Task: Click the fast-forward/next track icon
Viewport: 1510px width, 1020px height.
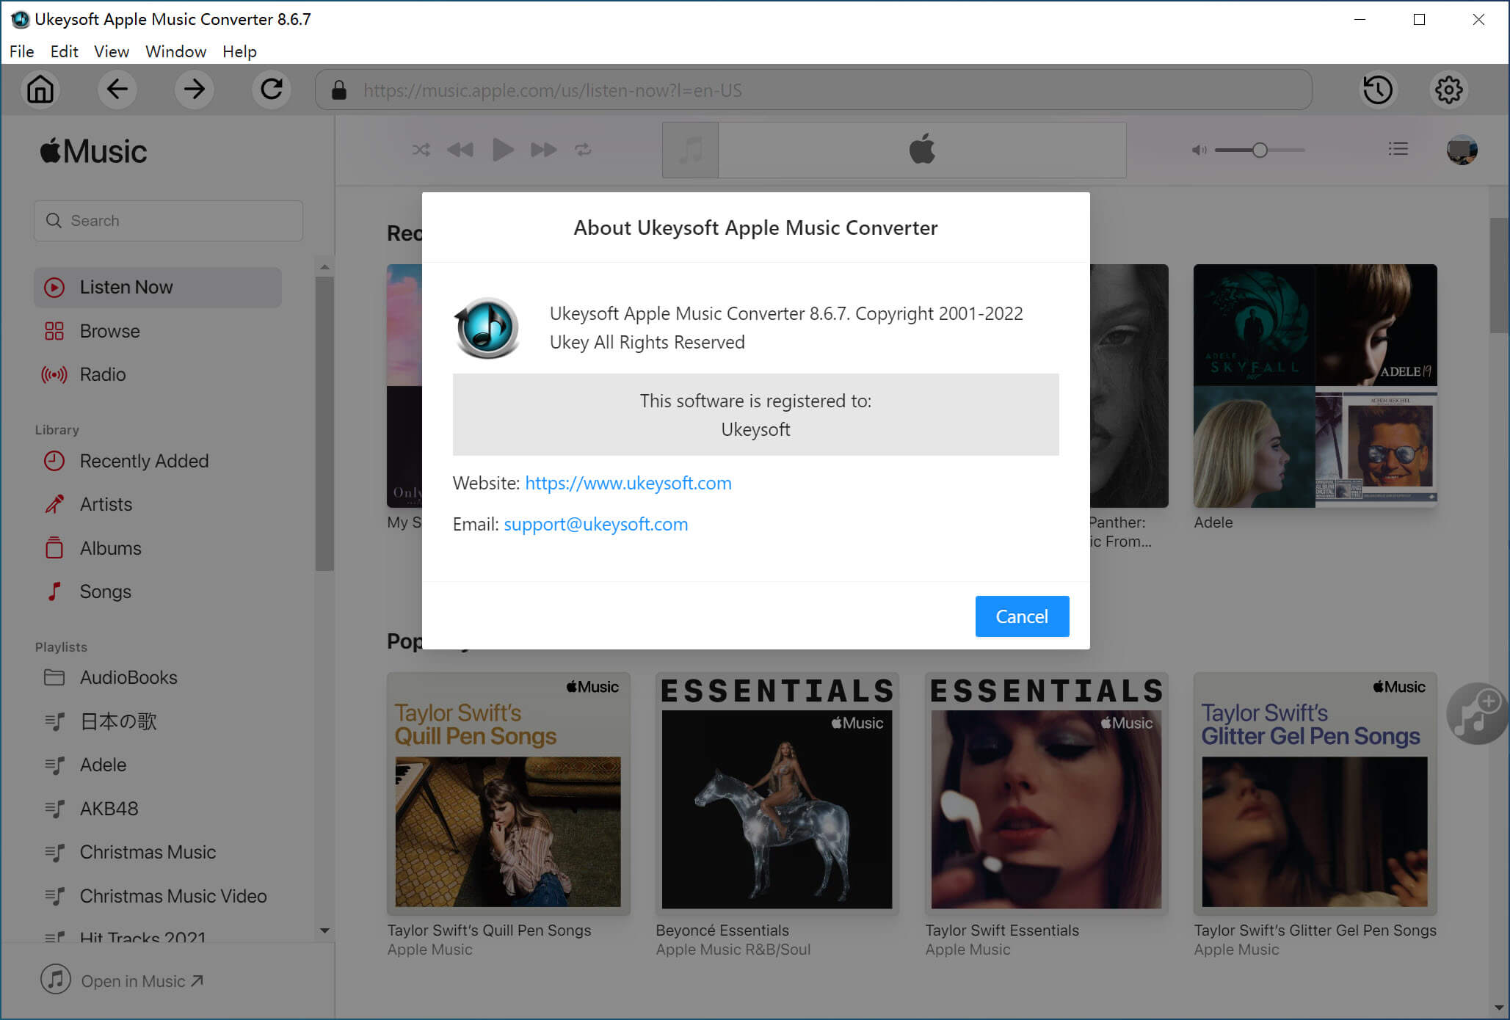Action: coord(542,149)
